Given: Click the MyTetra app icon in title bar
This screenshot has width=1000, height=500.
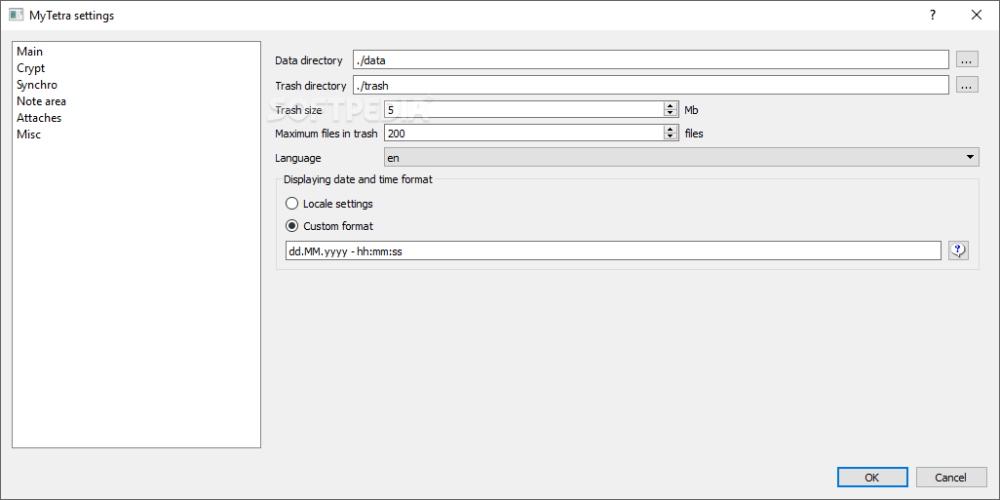Looking at the screenshot, I should point(16,15).
